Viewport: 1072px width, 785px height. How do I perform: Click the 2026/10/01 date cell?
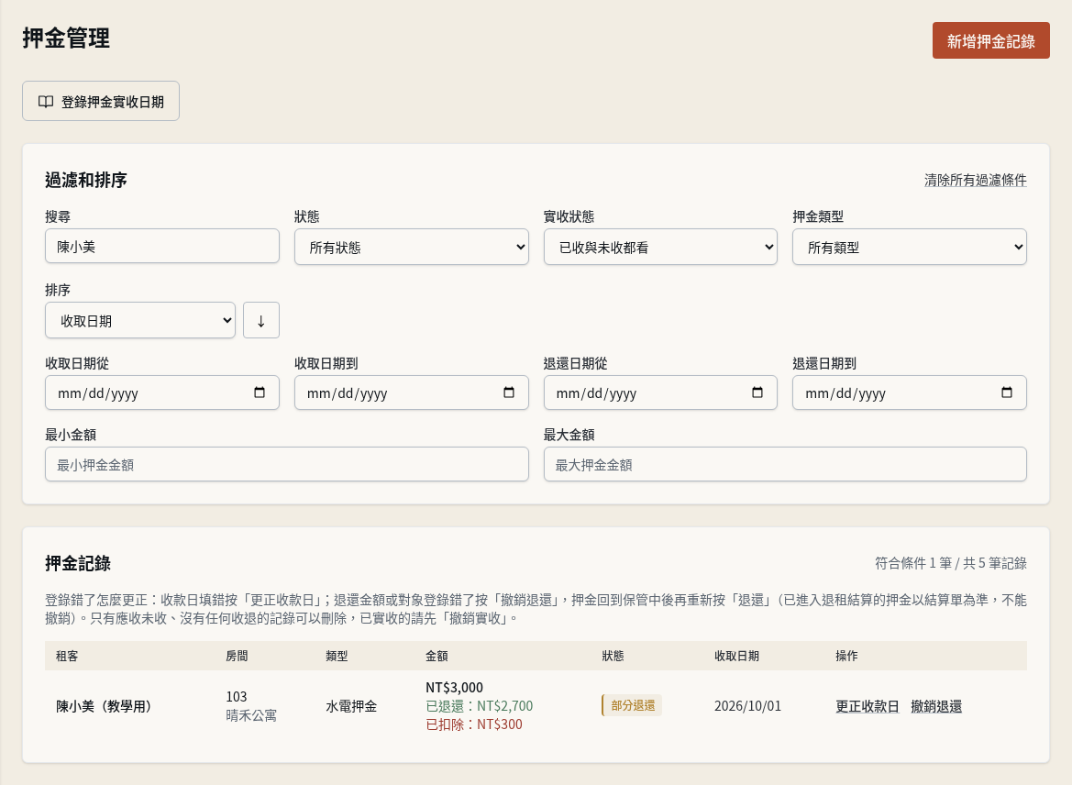click(747, 706)
